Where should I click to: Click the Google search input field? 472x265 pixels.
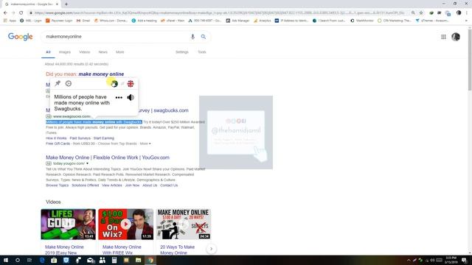(116, 37)
